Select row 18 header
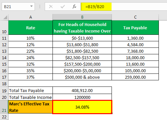 (x=4, y=84)
